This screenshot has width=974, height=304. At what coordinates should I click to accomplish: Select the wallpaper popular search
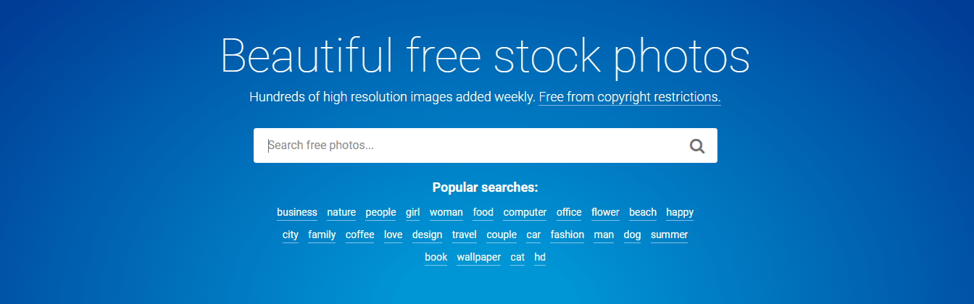tap(479, 257)
